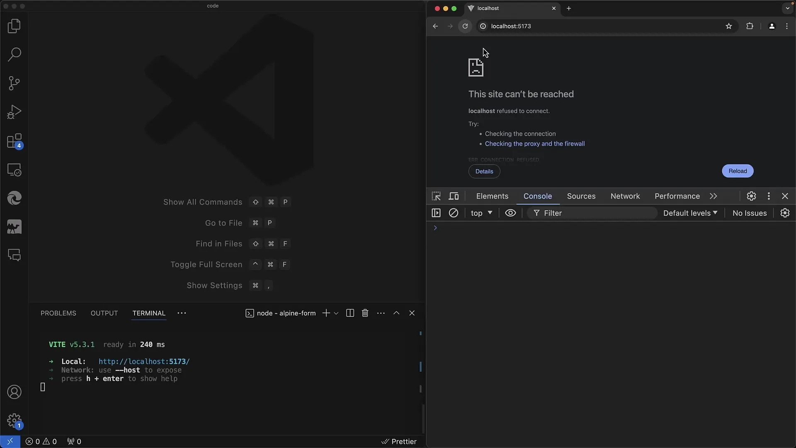
Task: Switch to the OUTPUT panel tab
Action: (x=104, y=313)
